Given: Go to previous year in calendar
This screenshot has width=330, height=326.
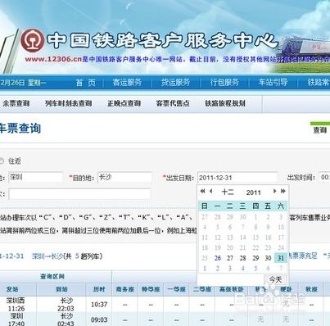Looking at the screenshot, I should (202, 191).
